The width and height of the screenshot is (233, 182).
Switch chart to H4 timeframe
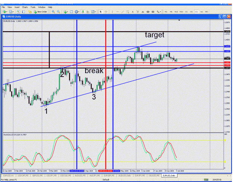191,12
